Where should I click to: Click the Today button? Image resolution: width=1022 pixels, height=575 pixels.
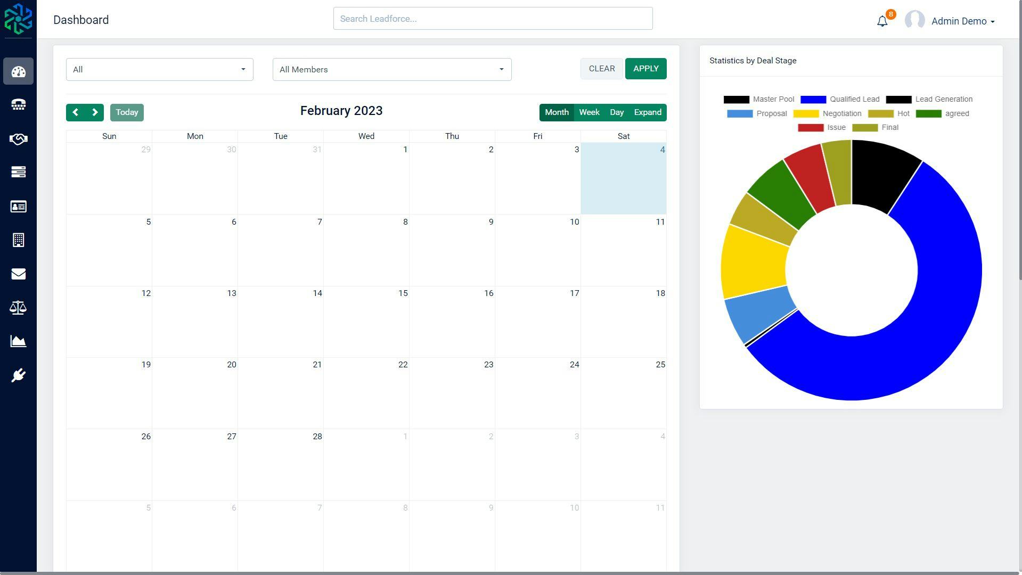(x=127, y=112)
